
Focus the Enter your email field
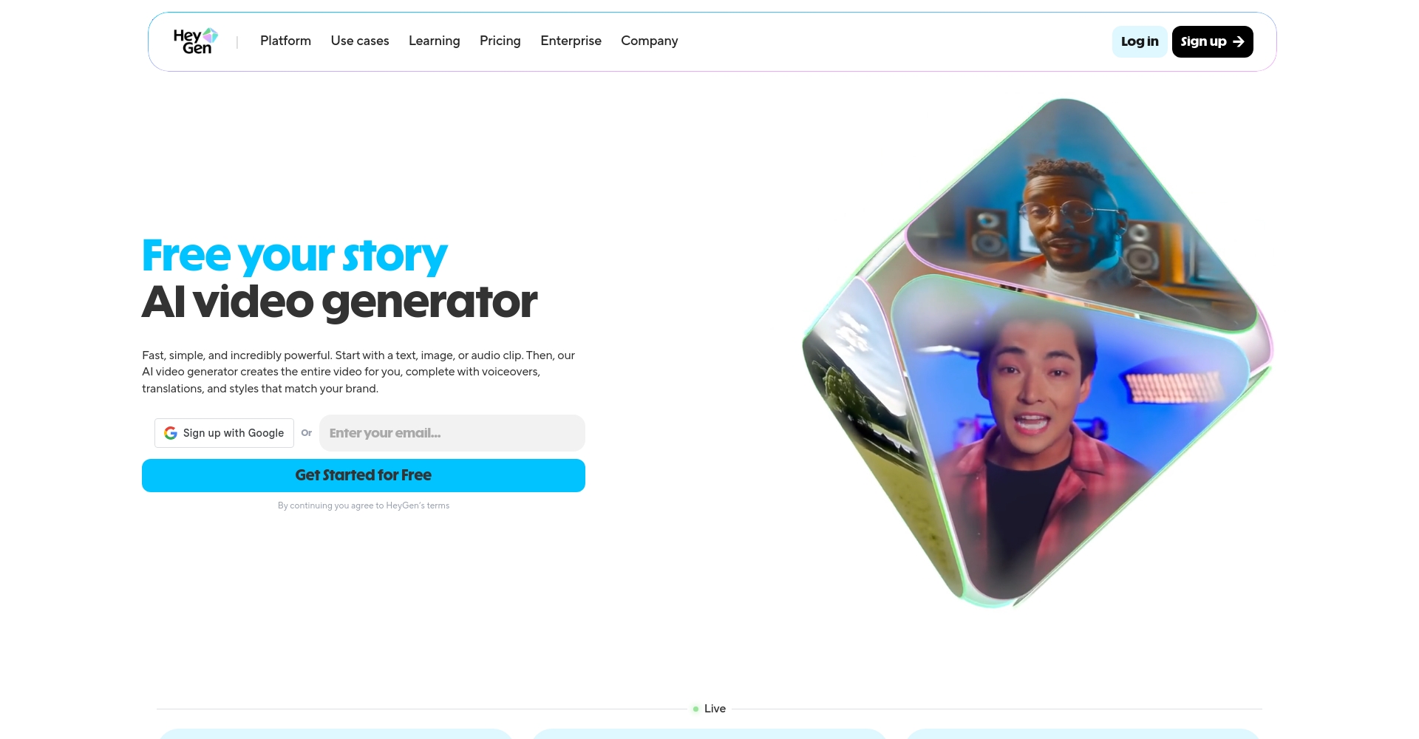pos(452,433)
